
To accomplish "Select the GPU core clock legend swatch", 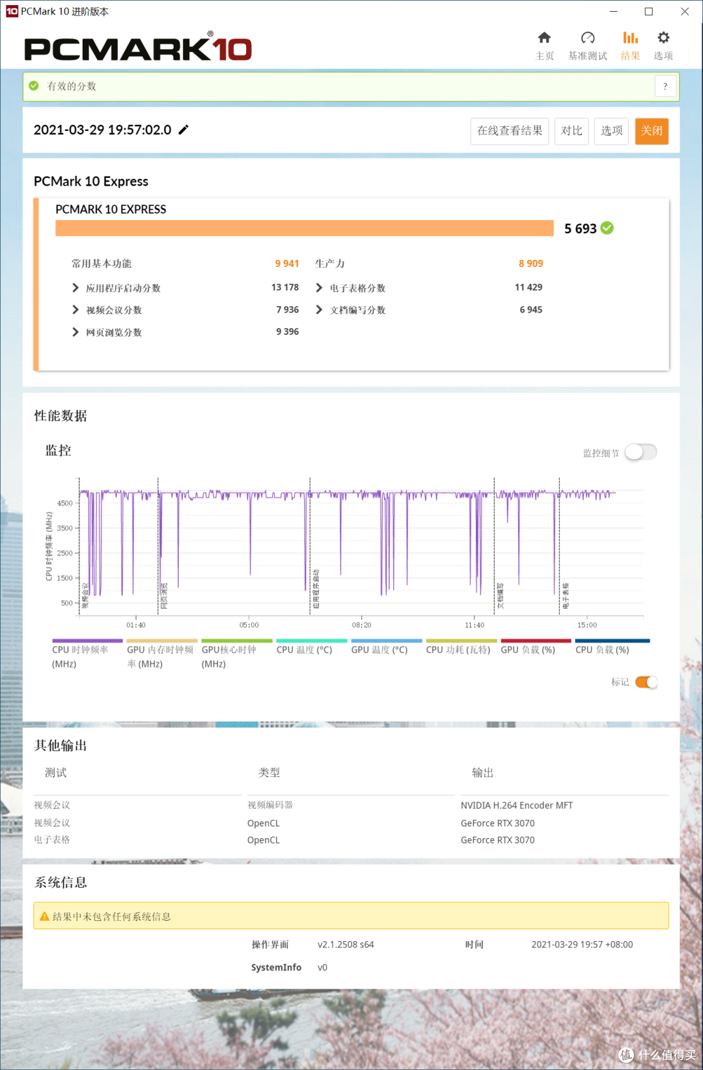I will point(237,641).
